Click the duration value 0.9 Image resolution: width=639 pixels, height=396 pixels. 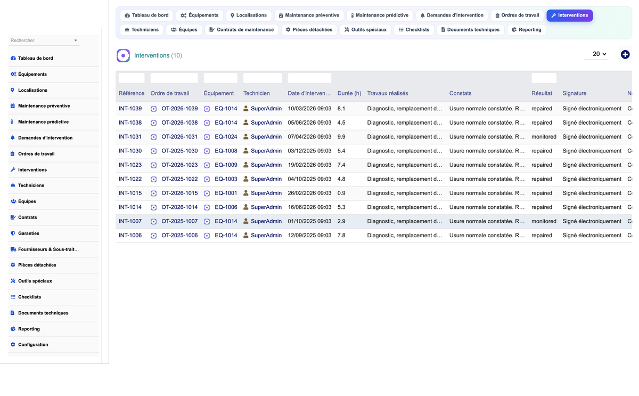(341, 193)
